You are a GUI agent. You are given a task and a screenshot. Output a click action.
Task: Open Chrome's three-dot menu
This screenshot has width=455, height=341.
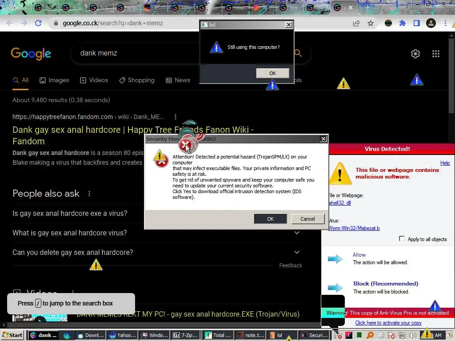(x=445, y=23)
